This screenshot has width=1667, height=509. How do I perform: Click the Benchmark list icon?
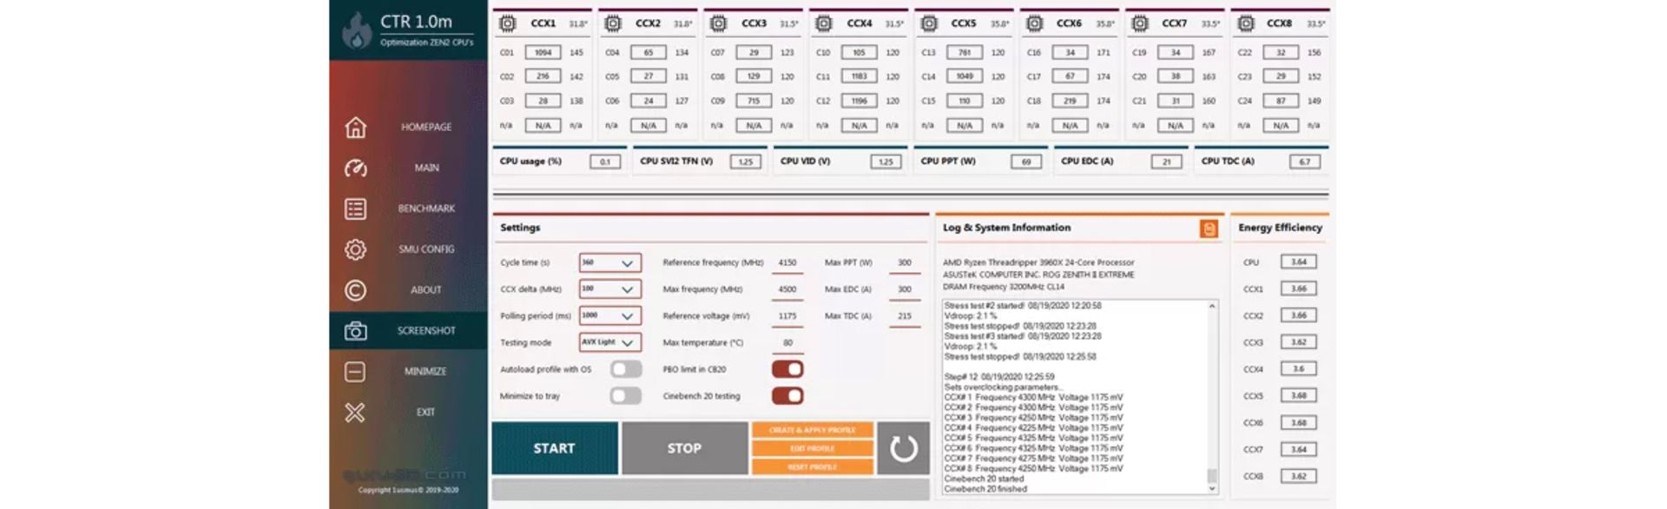(355, 209)
